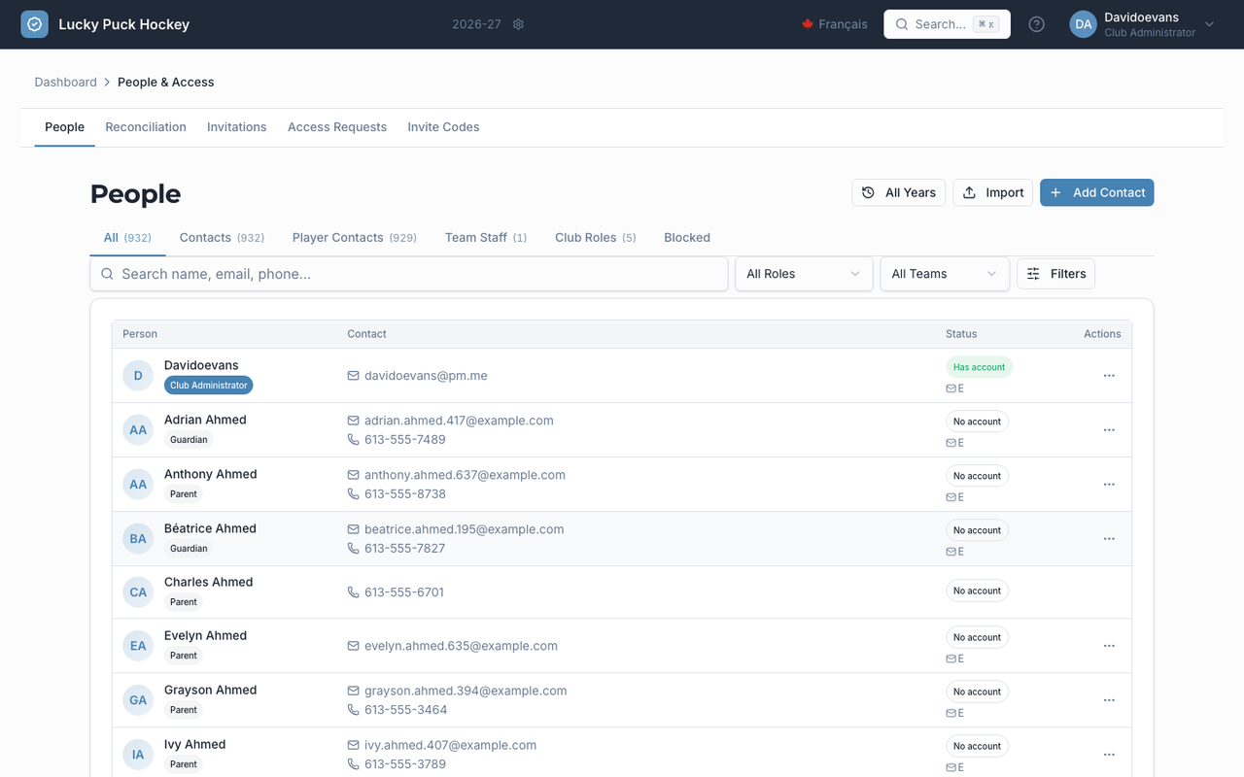The width and height of the screenshot is (1244, 777).
Task: Select the All (932) sub-tab
Action: (x=127, y=237)
